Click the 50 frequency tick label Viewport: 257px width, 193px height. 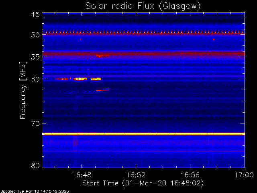[35, 35]
